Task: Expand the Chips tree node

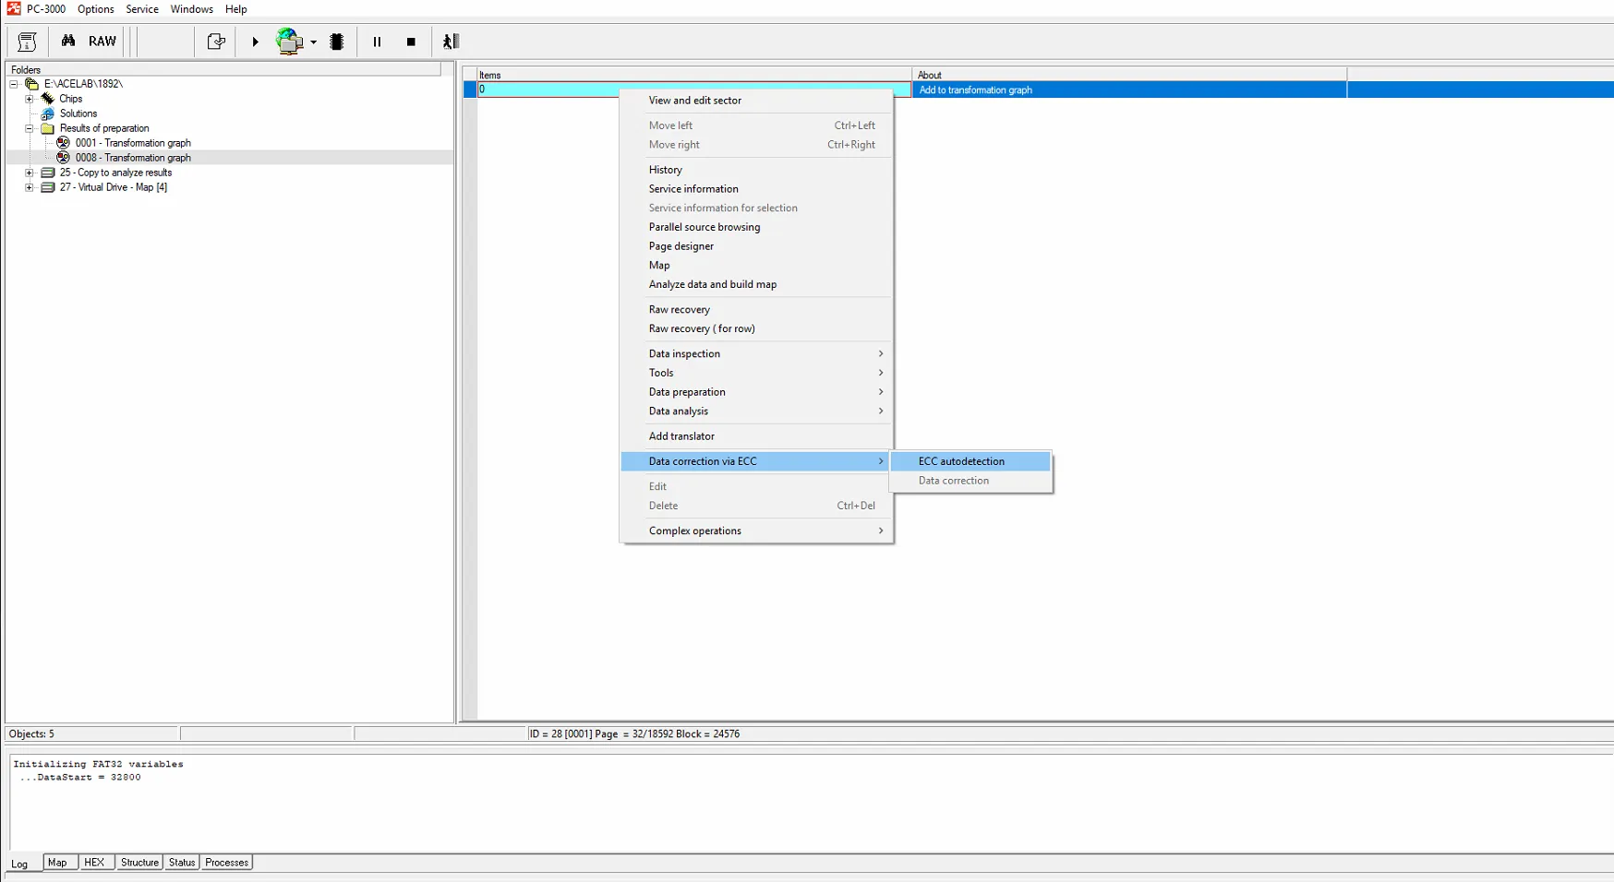Action: [30, 99]
